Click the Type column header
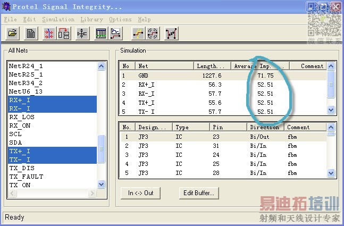Viewport: 344px width, 226px height. (x=191, y=127)
